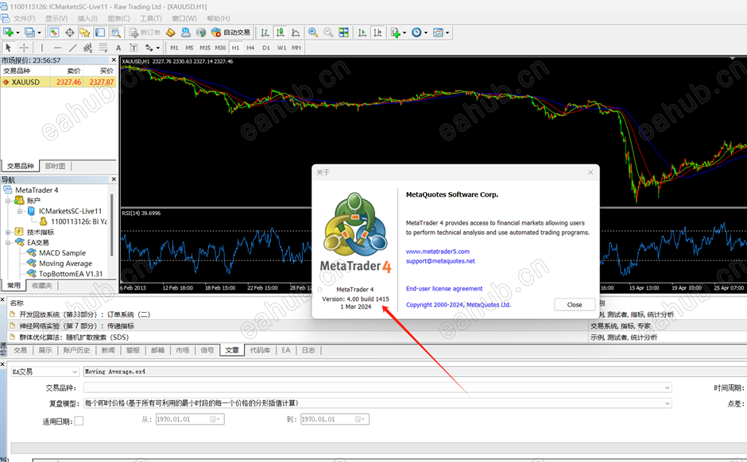
Task: Select TopBottomEA V1.31 in navigator
Action: coord(71,274)
